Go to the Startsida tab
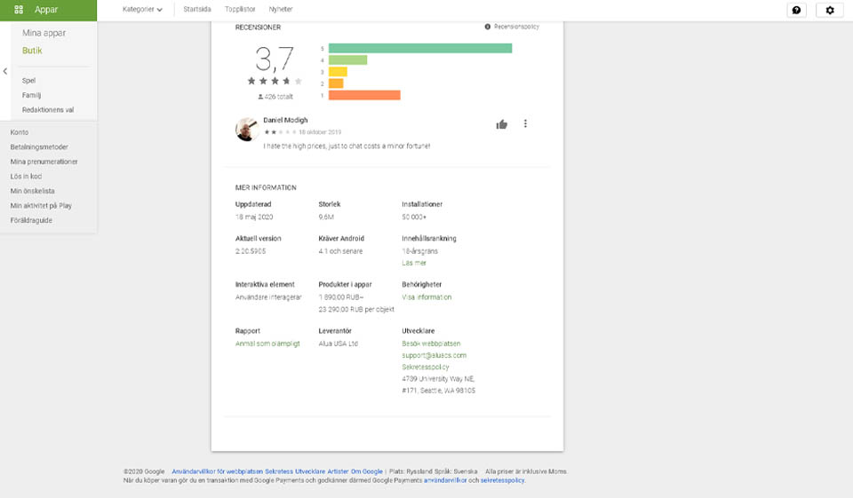Image resolution: width=853 pixels, height=498 pixels. click(196, 10)
